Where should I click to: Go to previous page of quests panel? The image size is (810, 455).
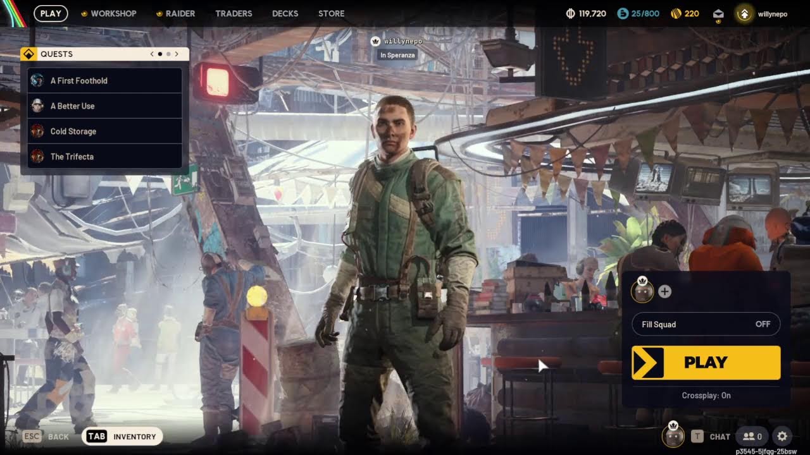(152, 54)
